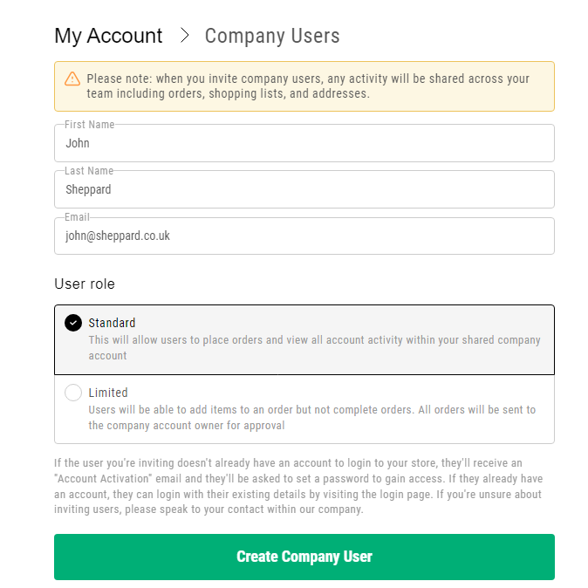The width and height of the screenshot is (588, 588).
Task: Click the Standard role description text
Action: [x=314, y=347]
